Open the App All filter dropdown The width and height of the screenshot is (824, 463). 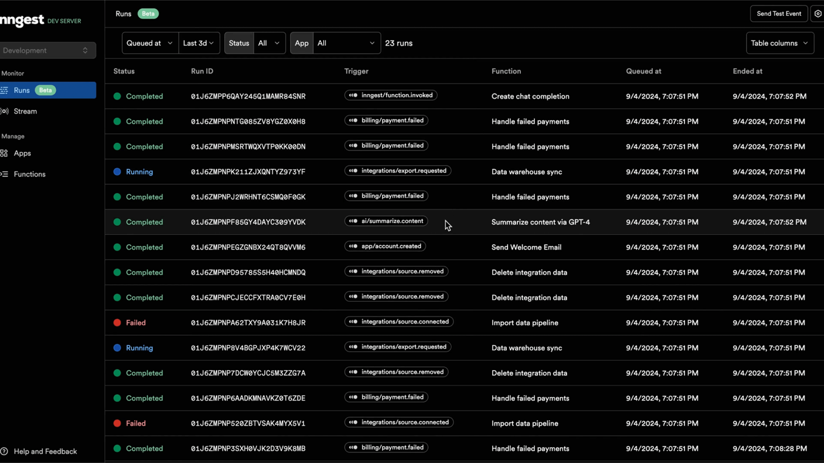click(347, 43)
